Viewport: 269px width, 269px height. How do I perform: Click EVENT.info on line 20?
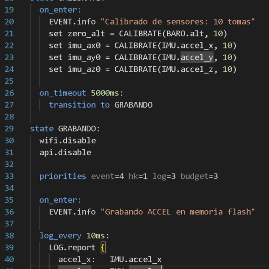click(72, 22)
